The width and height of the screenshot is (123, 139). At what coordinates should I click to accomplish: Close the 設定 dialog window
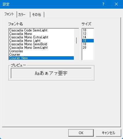click(116, 4)
